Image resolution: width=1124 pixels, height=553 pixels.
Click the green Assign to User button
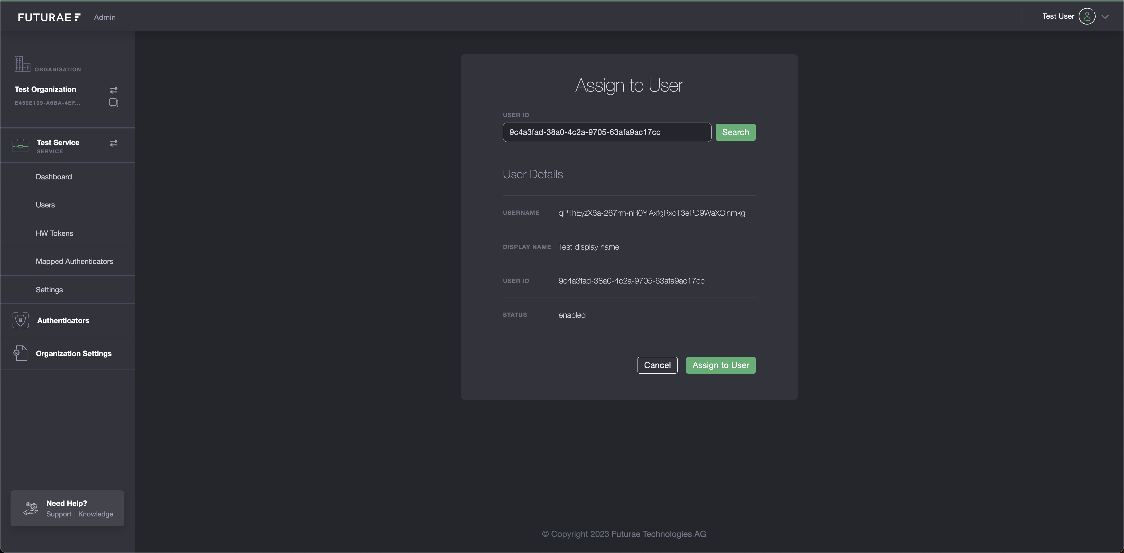pyautogui.click(x=720, y=365)
